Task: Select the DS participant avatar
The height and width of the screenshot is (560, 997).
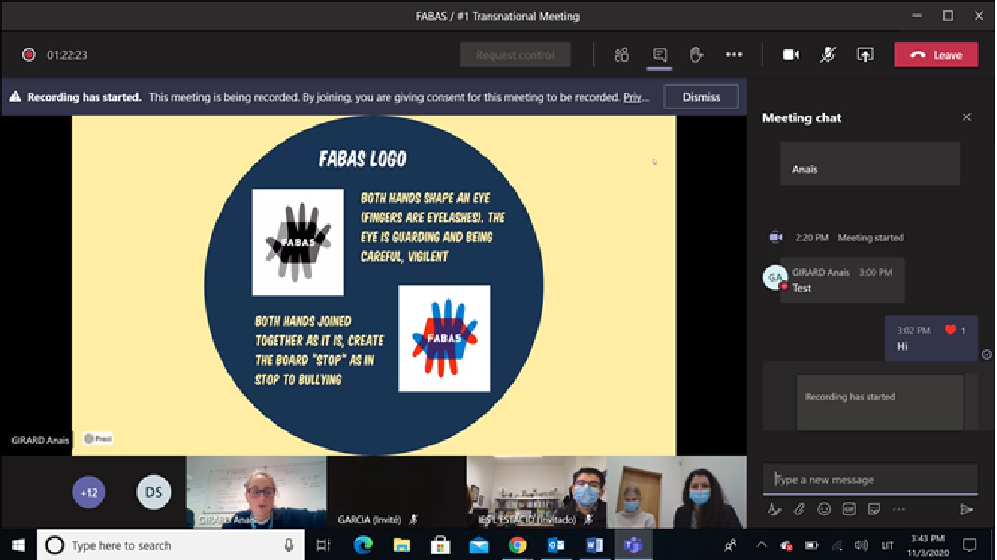Action: click(154, 492)
